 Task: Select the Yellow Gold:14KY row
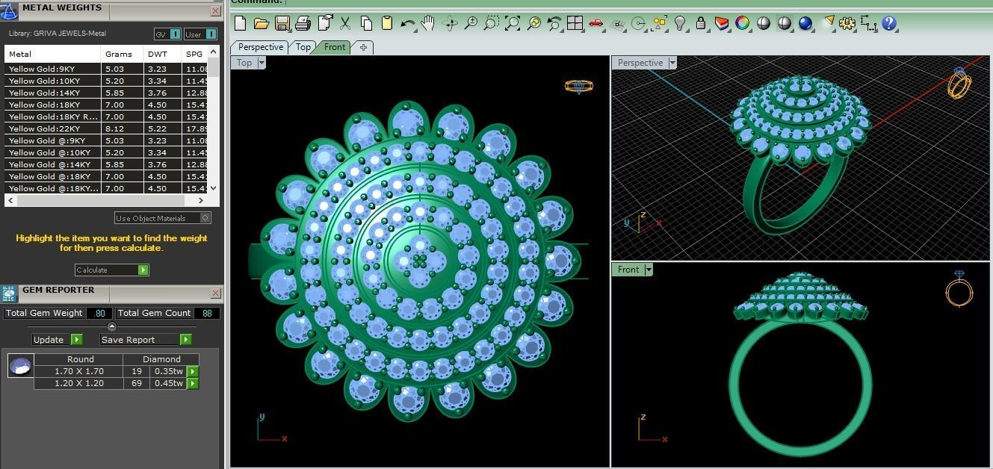pyautogui.click(x=106, y=93)
